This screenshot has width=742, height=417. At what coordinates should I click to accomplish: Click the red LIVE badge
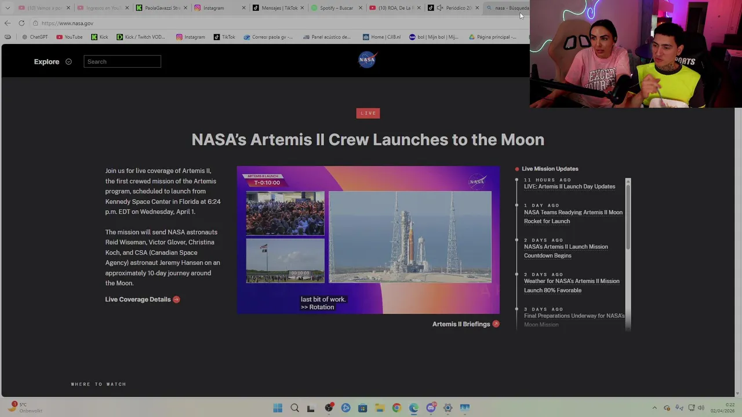(368, 113)
